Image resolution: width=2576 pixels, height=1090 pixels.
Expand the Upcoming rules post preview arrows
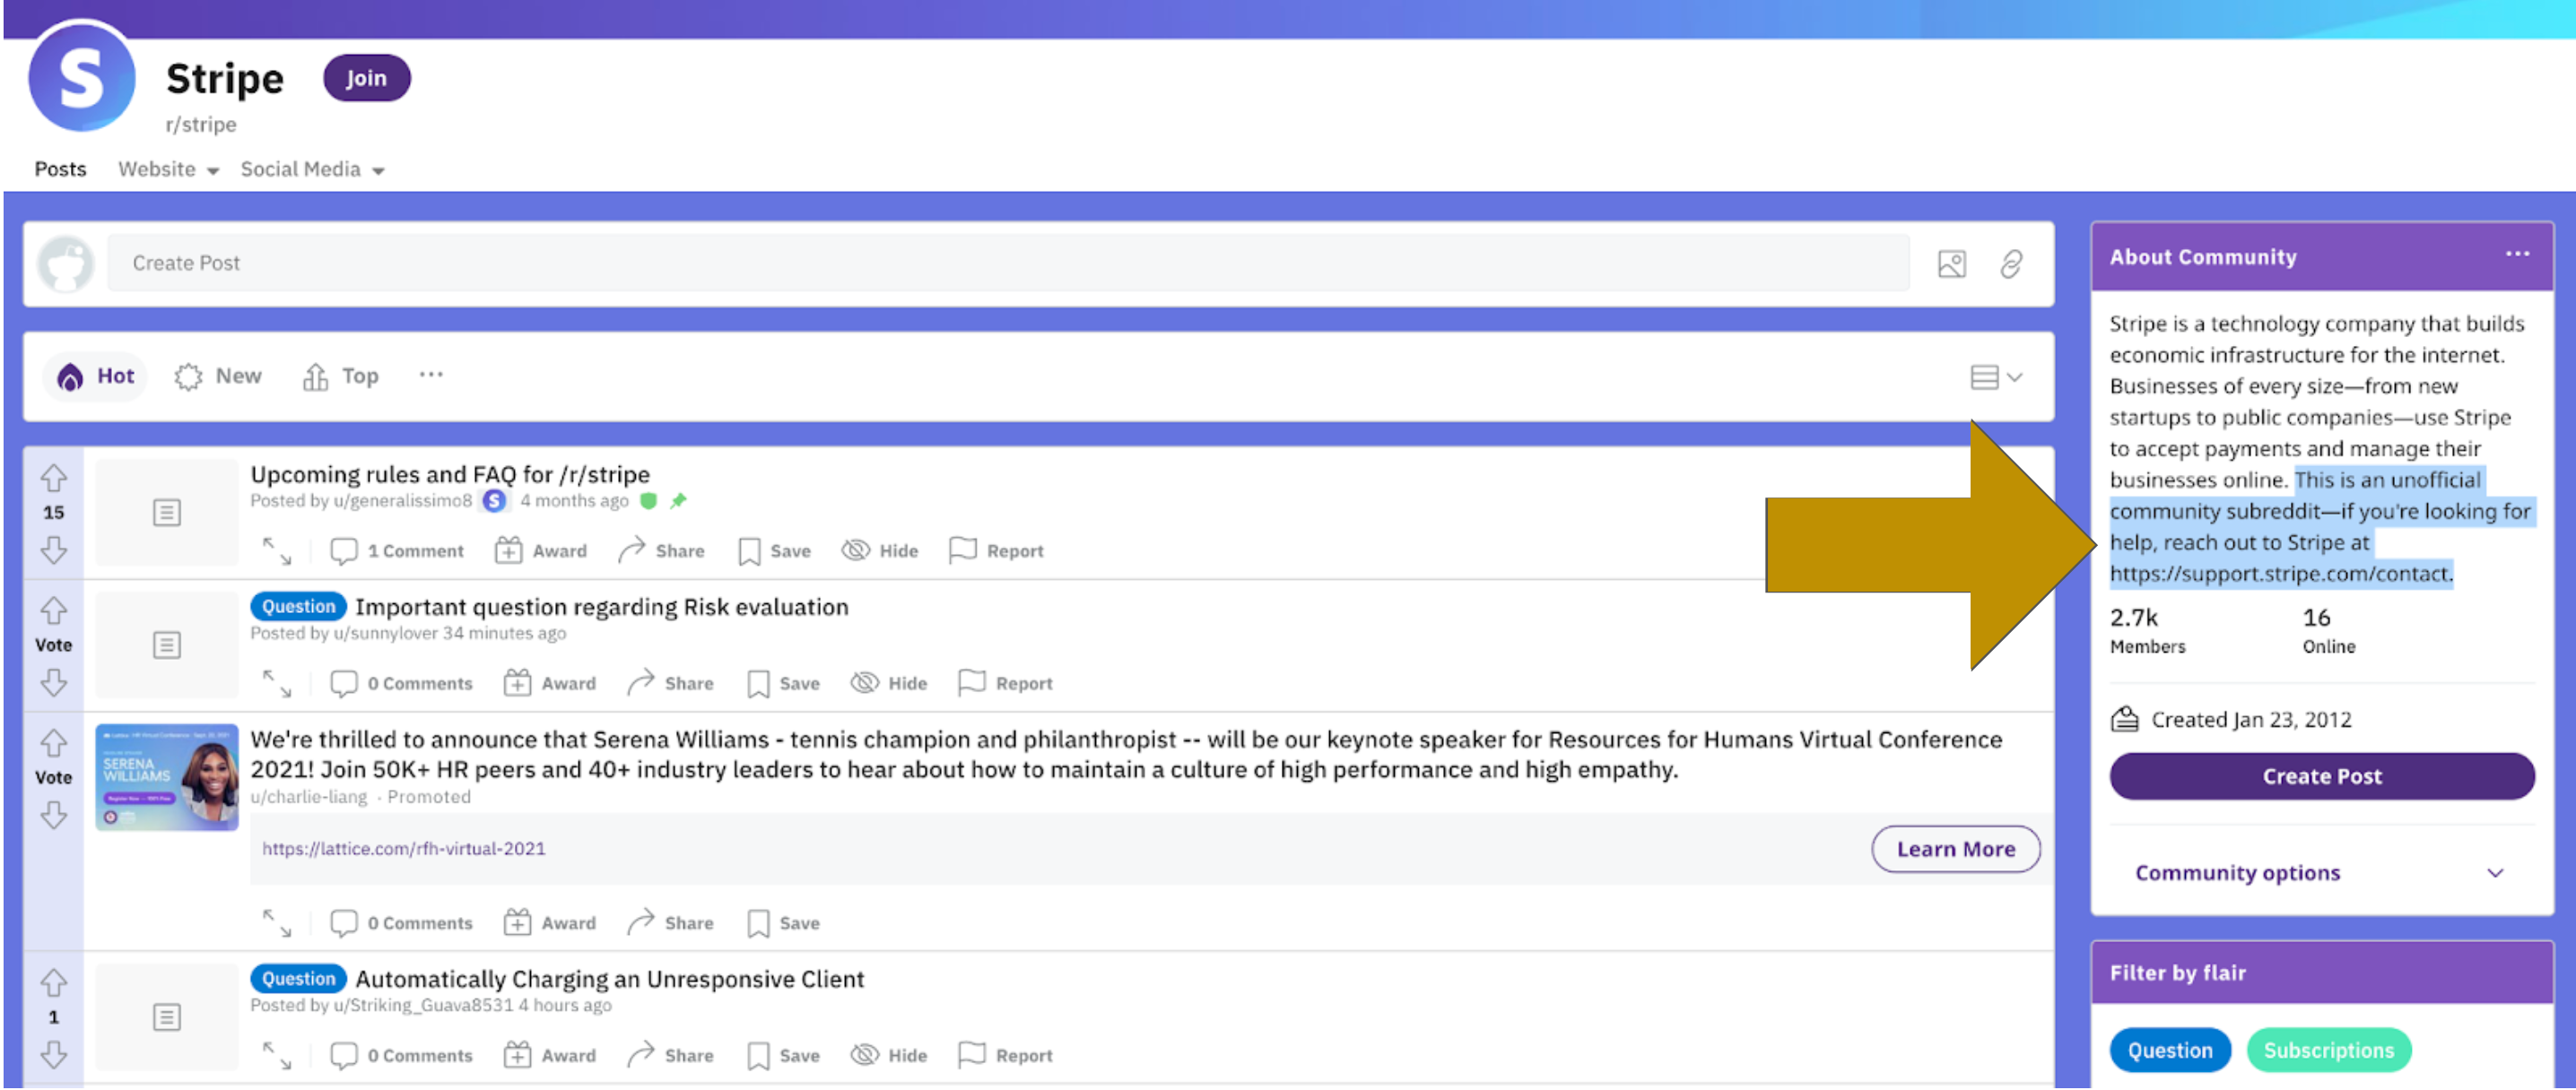(x=277, y=550)
